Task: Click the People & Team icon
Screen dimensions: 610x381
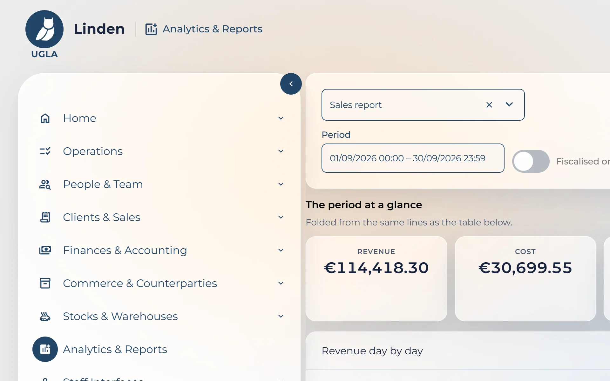Action: [45, 184]
